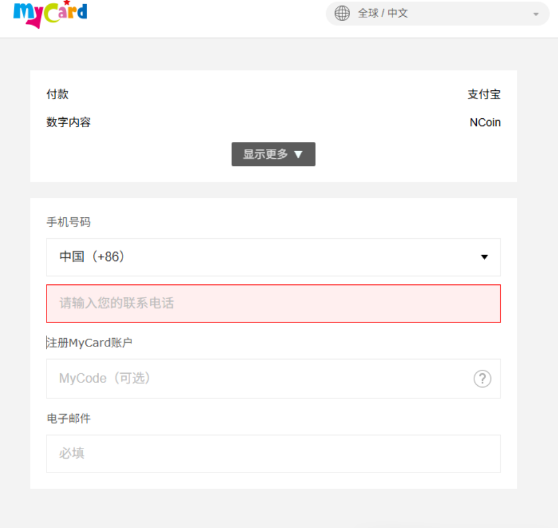
Task: Click the 支付宝 payment method label
Action: (485, 94)
